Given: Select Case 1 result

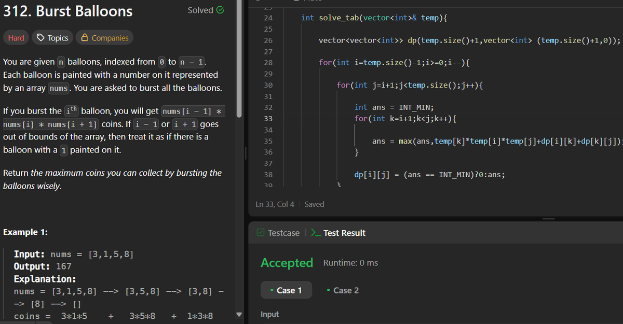Looking at the screenshot, I should tap(286, 290).
